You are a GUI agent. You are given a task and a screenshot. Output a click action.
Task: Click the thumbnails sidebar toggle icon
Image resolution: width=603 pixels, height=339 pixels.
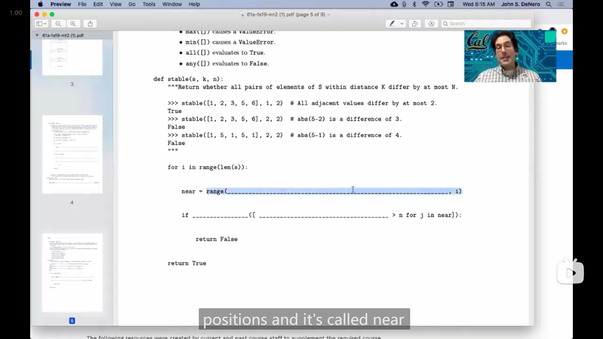click(x=41, y=24)
